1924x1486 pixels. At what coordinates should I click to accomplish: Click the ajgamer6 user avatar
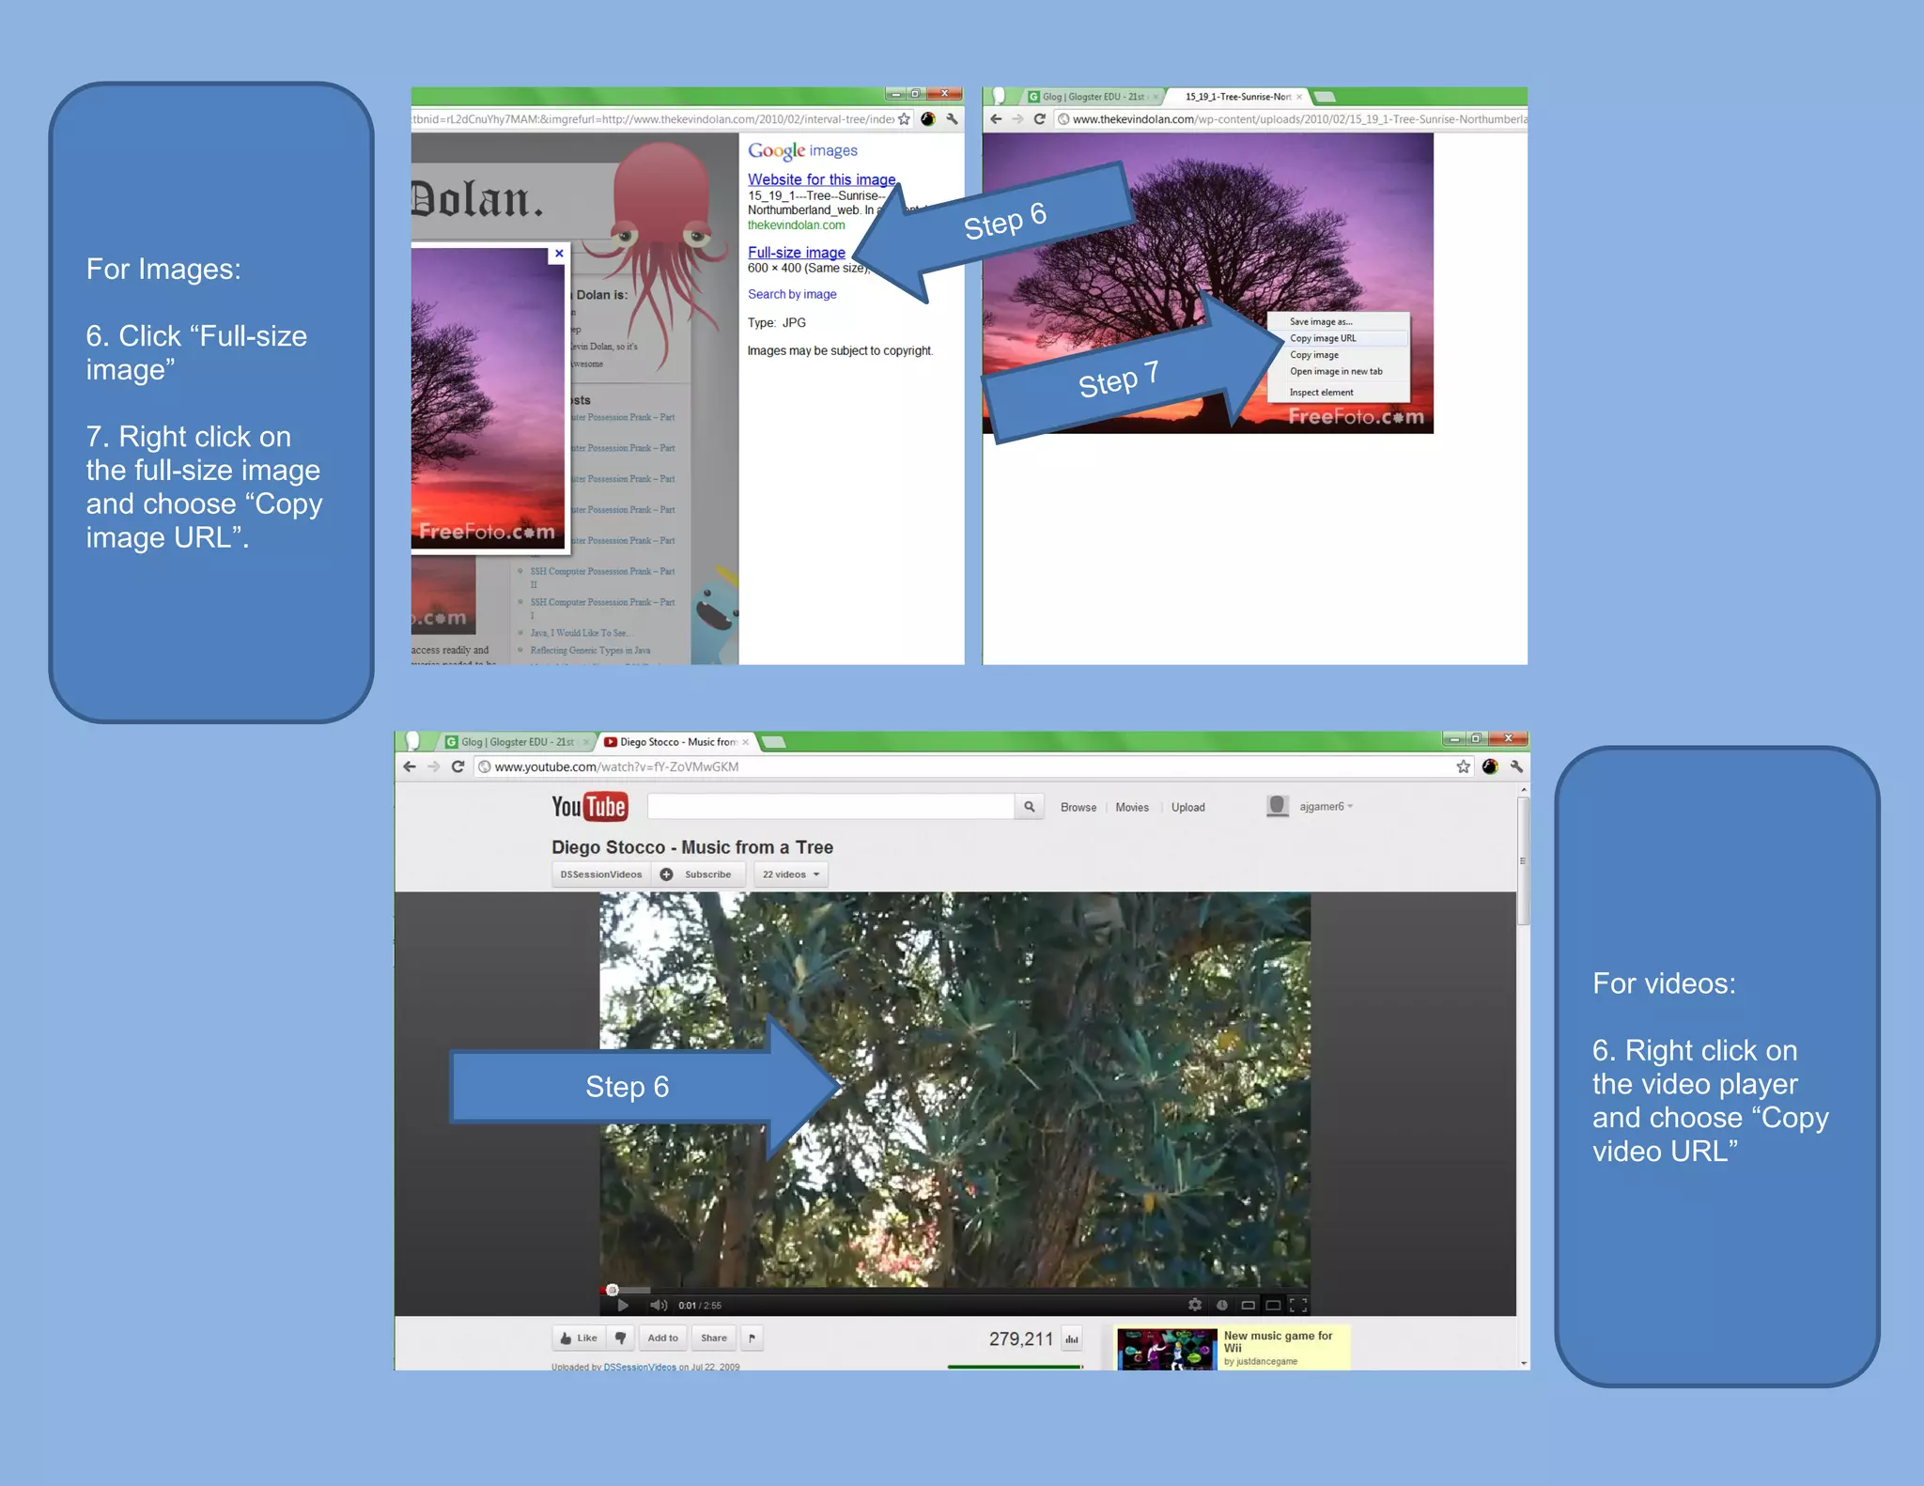pyautogui.click(x=1277, y=806)
